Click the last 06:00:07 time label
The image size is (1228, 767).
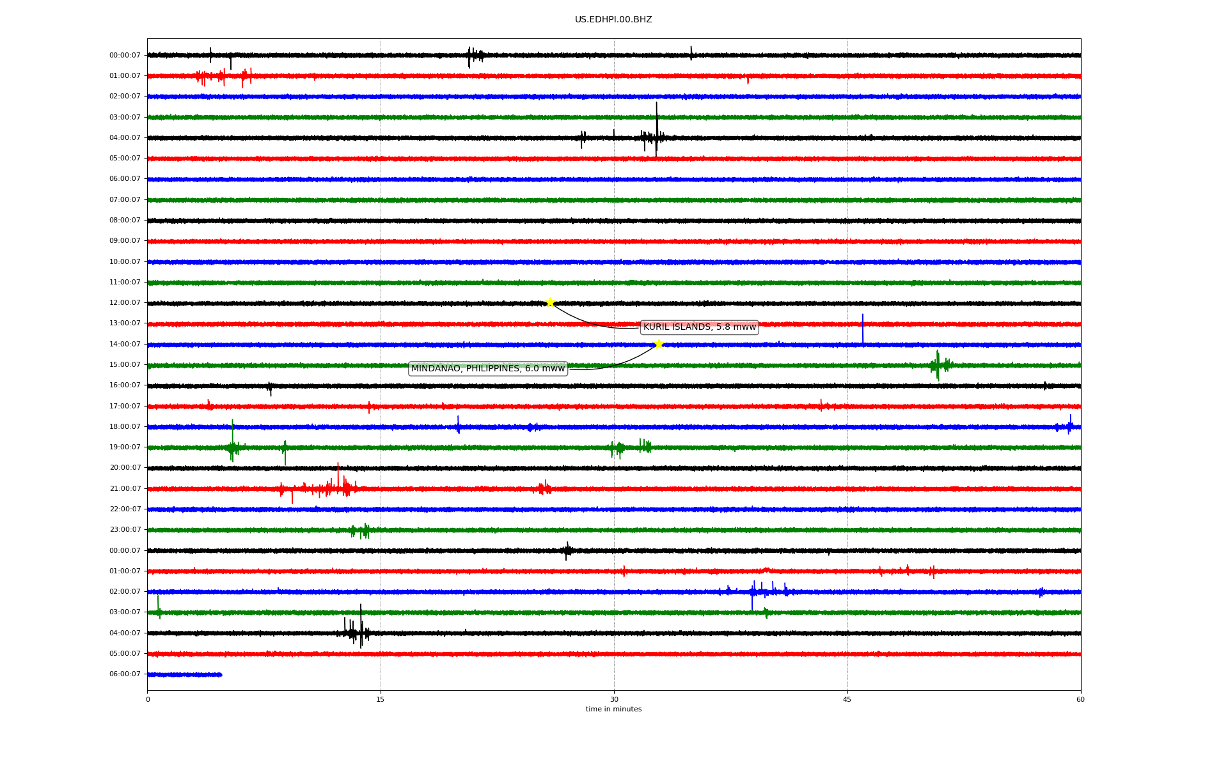click(125, 674)
